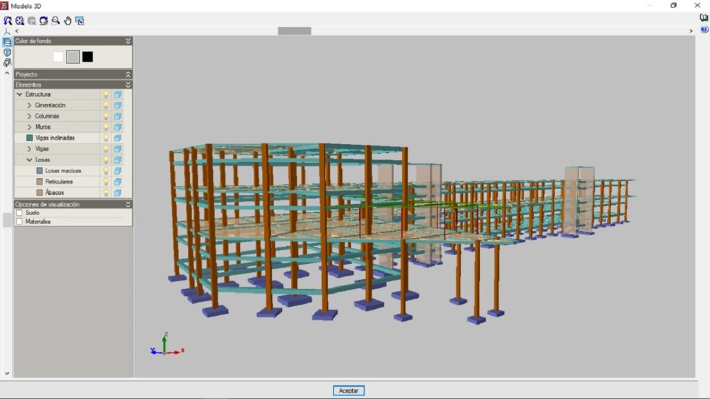
Task: Select the Muros tree item
Action: [42, 127]
